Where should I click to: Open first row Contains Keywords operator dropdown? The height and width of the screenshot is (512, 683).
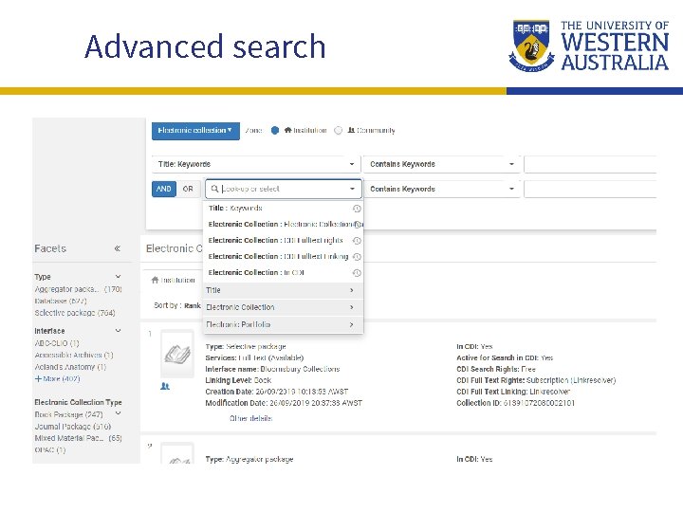click(442, 164)
